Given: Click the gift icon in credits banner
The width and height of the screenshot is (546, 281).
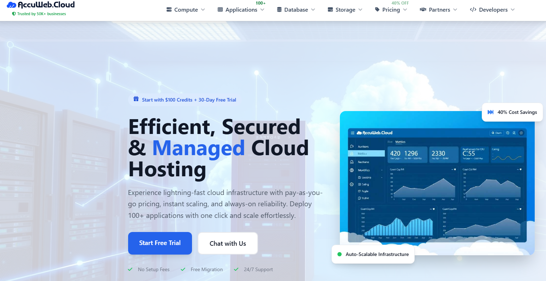Looking at the screenshot, I should click(136, 99).
